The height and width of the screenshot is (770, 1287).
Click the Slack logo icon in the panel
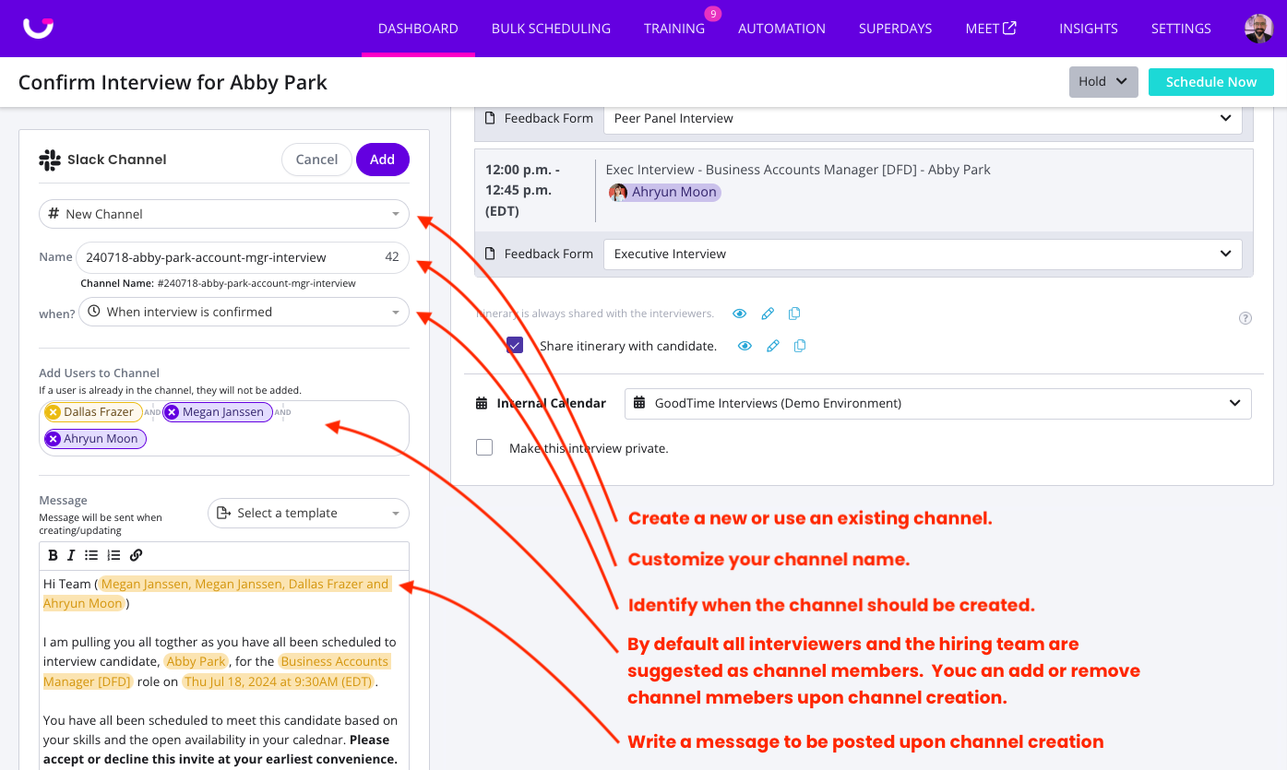point(50,160)
